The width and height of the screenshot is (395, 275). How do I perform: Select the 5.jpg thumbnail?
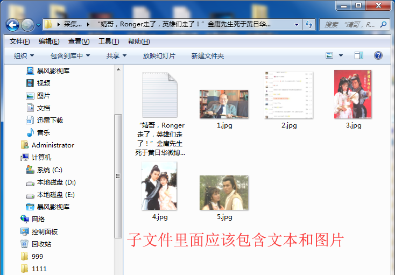click(224, 193)
